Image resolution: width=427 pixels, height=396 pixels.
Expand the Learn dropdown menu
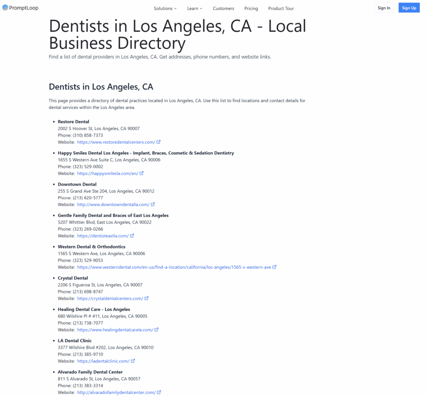click(195, 8)
